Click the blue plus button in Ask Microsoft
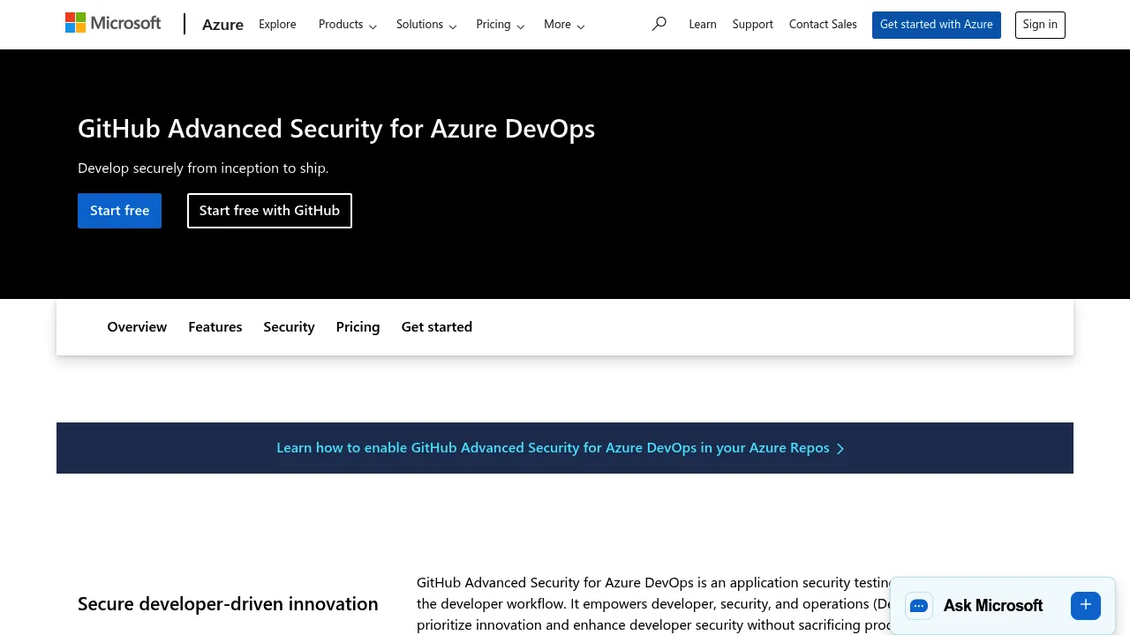The width and height of the screenshot is (1130, 635). 1086,605
